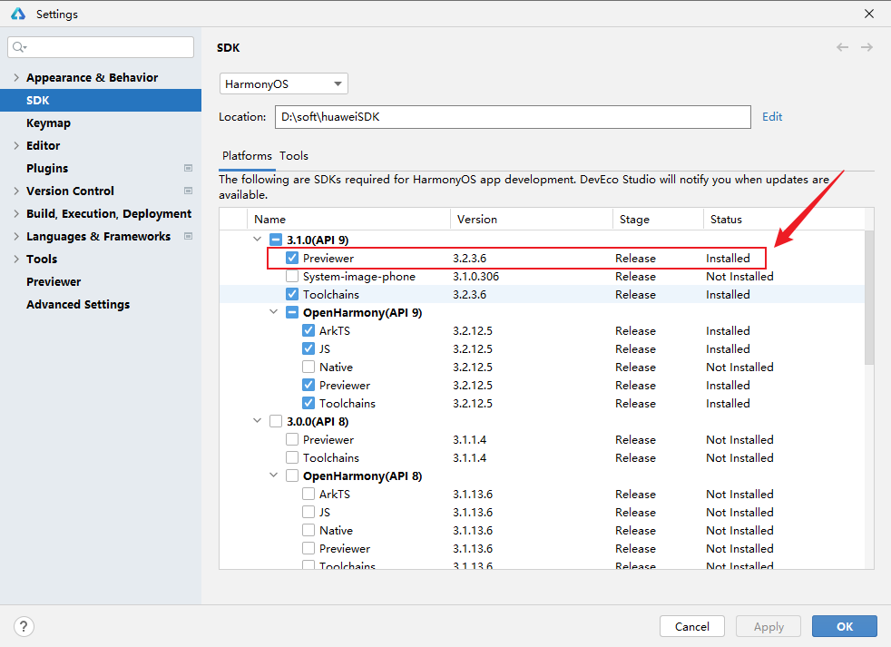Sort by the Name column header

348,220
